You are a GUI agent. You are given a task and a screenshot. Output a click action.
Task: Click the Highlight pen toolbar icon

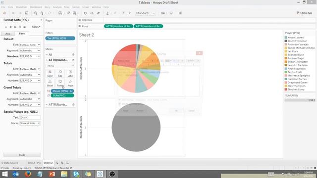[x=107, y=13]
